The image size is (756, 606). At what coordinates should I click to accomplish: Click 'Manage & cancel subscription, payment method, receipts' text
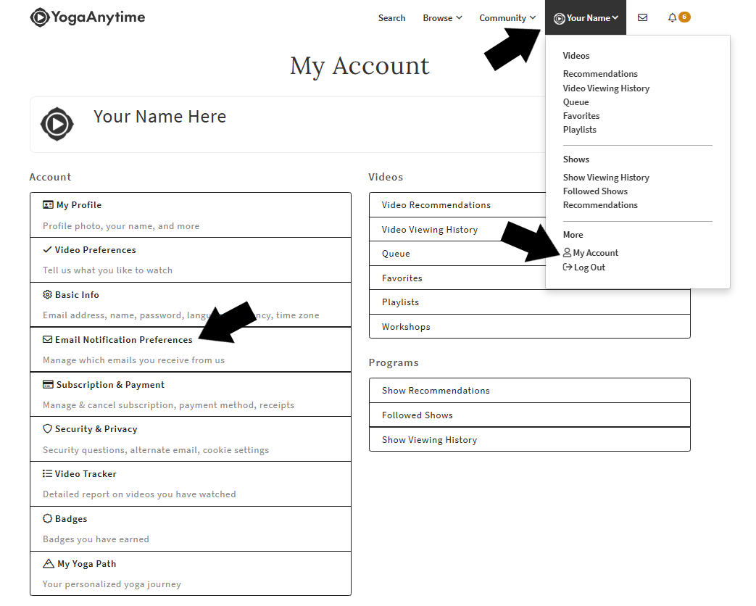click(x=168, y=405)
